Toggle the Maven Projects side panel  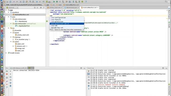(169, 14)
